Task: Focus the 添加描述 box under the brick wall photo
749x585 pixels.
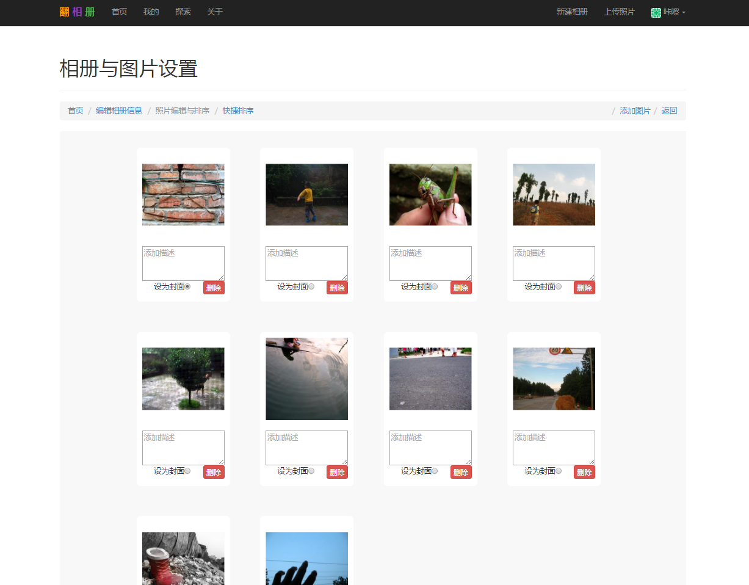Action: pyautogui.click(x=183, y=263)
